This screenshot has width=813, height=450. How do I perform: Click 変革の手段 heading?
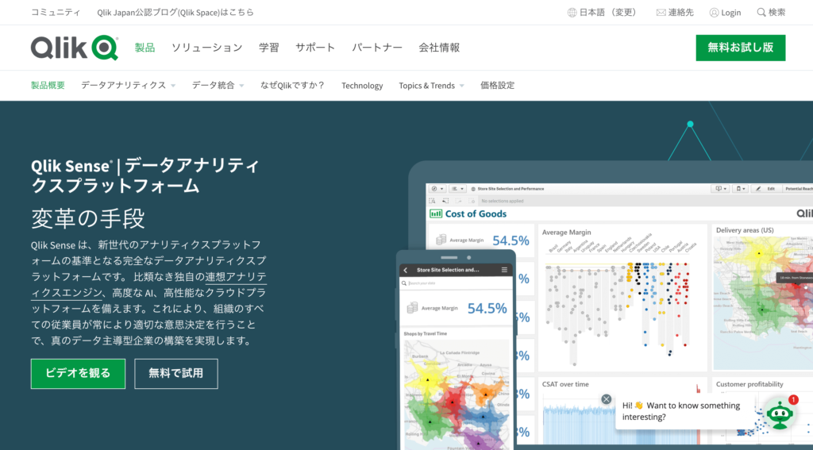87,217
